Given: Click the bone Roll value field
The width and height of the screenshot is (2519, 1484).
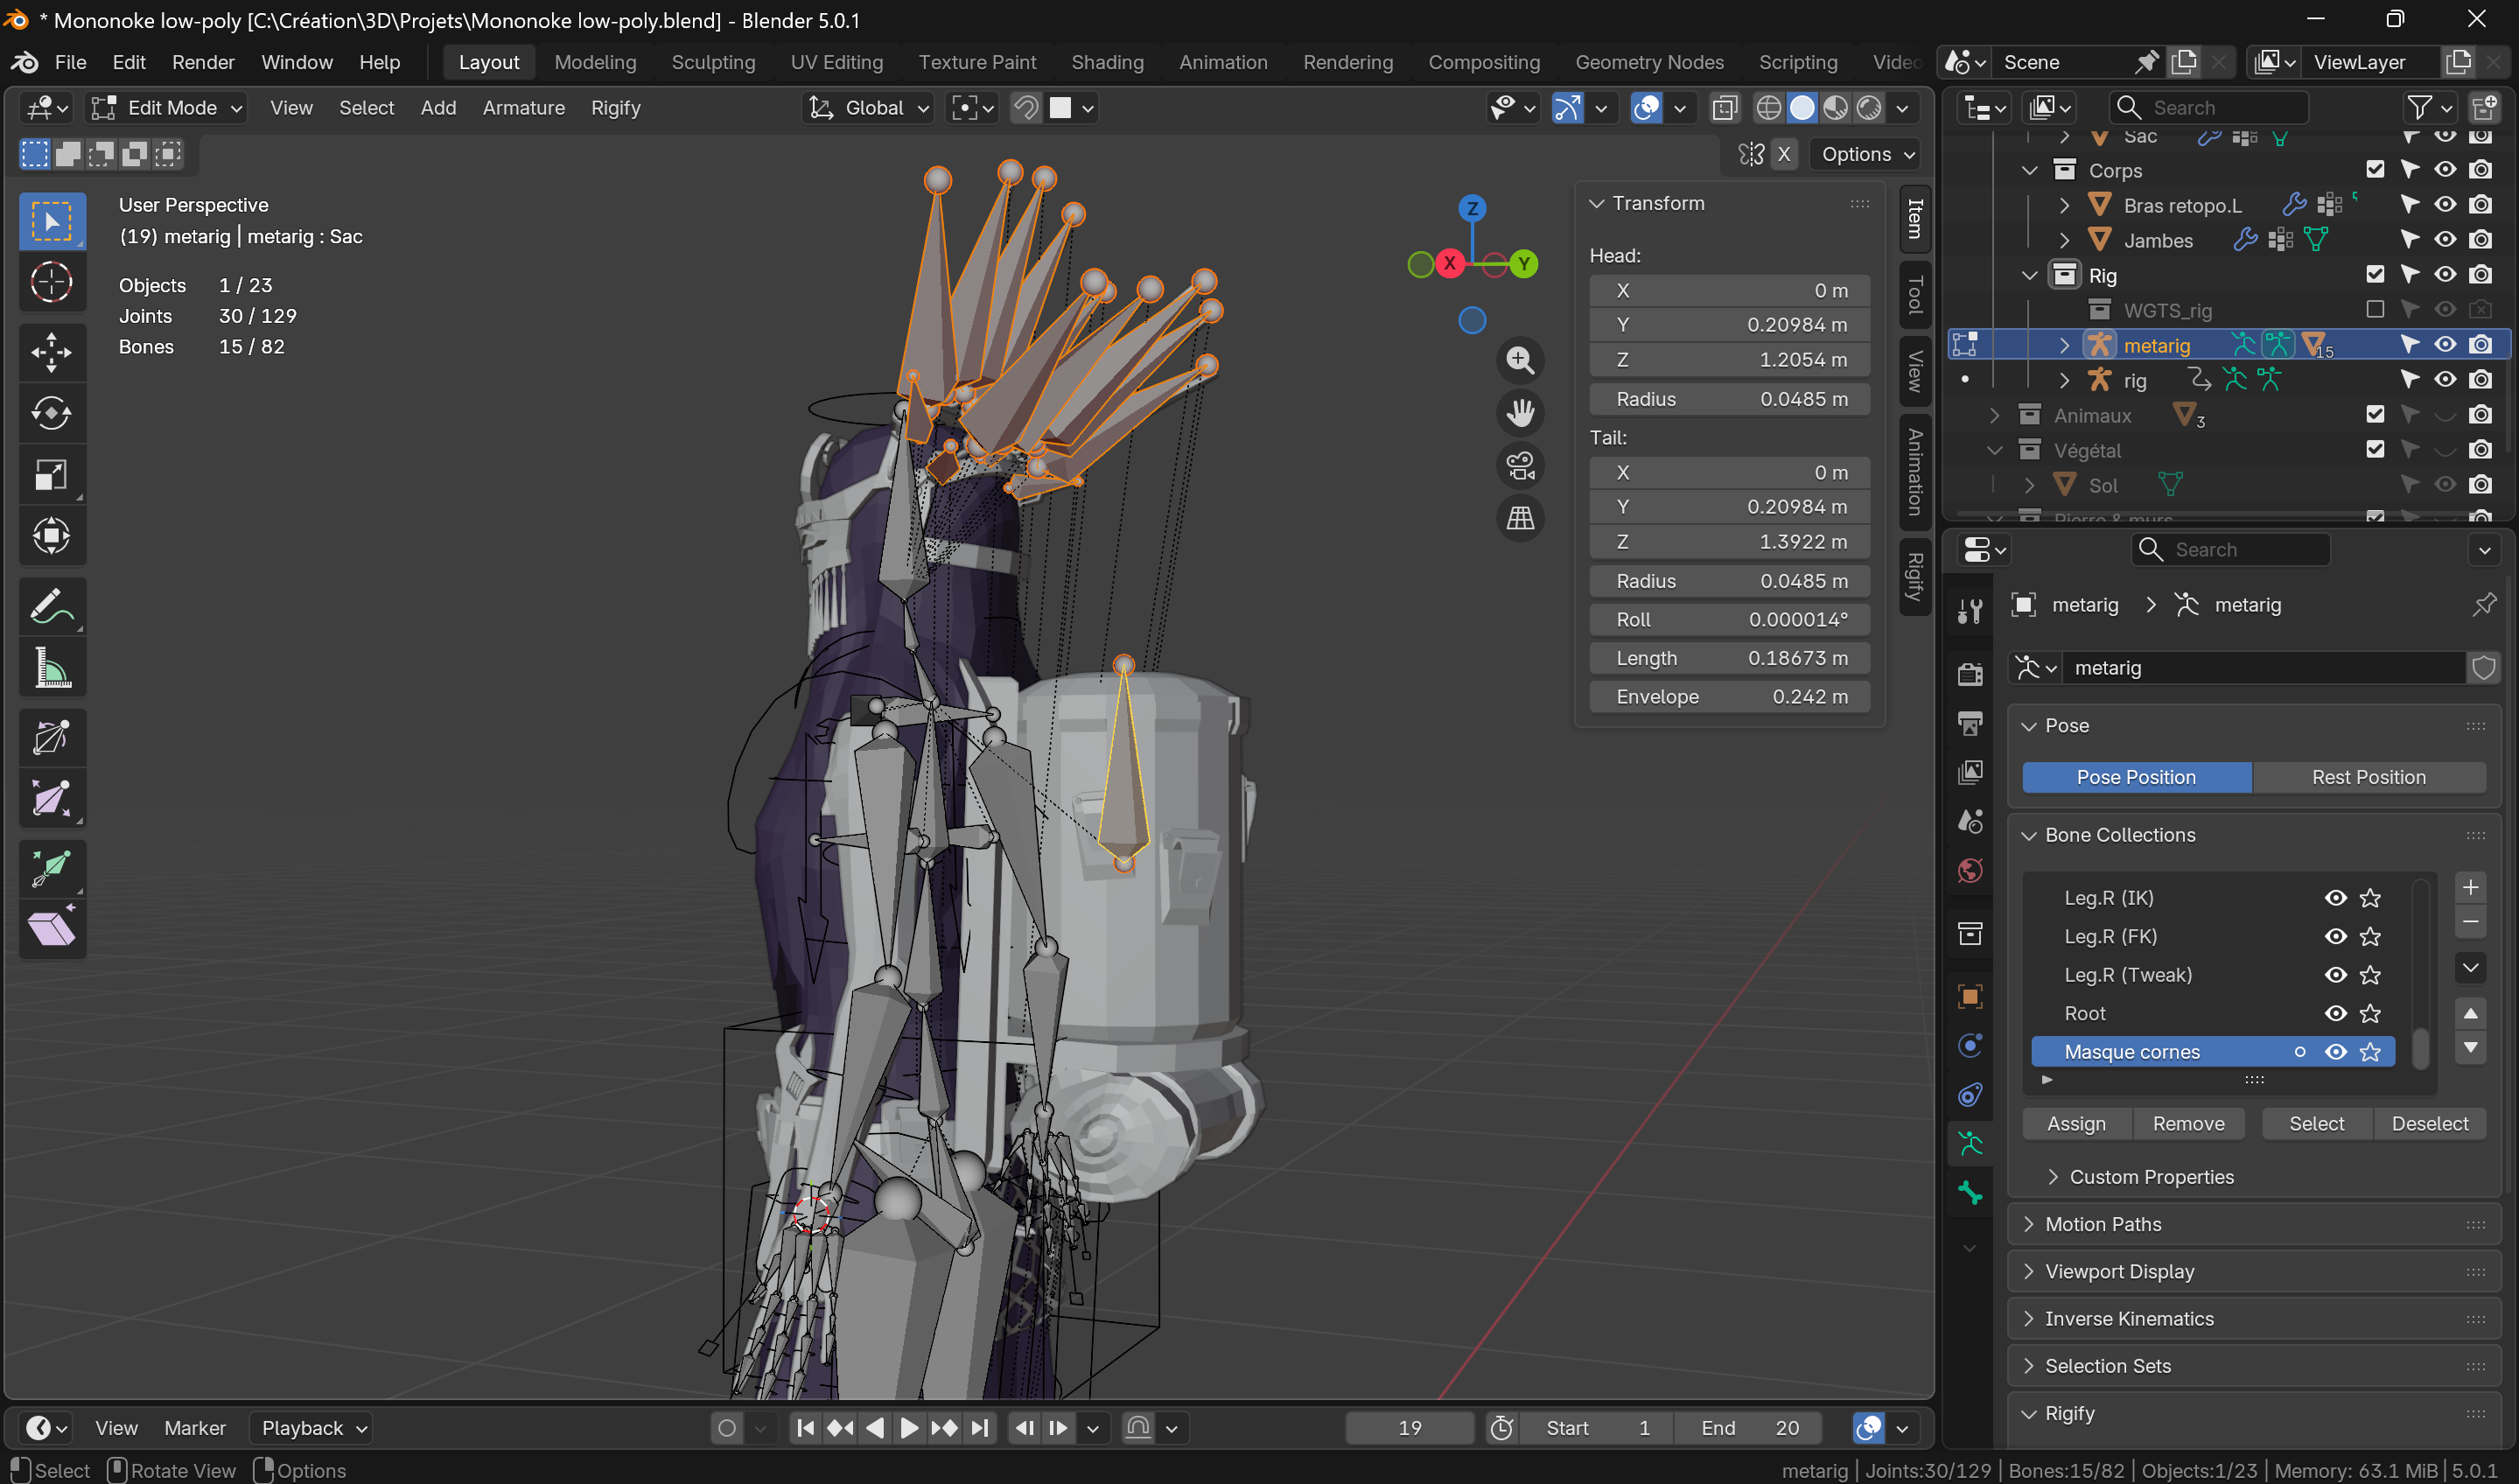Looking at the screenshot, I should pyautogui.click(x=1729, y=619).
